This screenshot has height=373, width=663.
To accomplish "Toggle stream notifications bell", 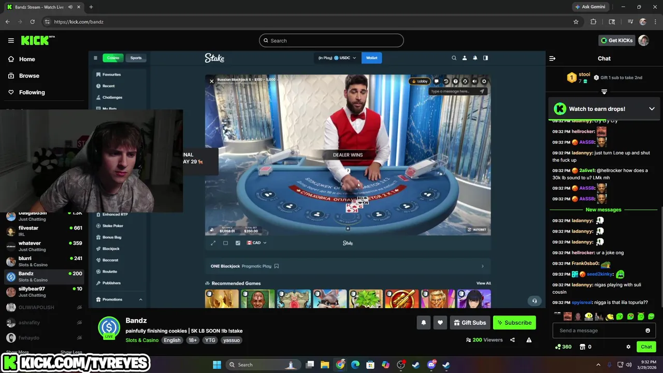I will click(423, 323).
